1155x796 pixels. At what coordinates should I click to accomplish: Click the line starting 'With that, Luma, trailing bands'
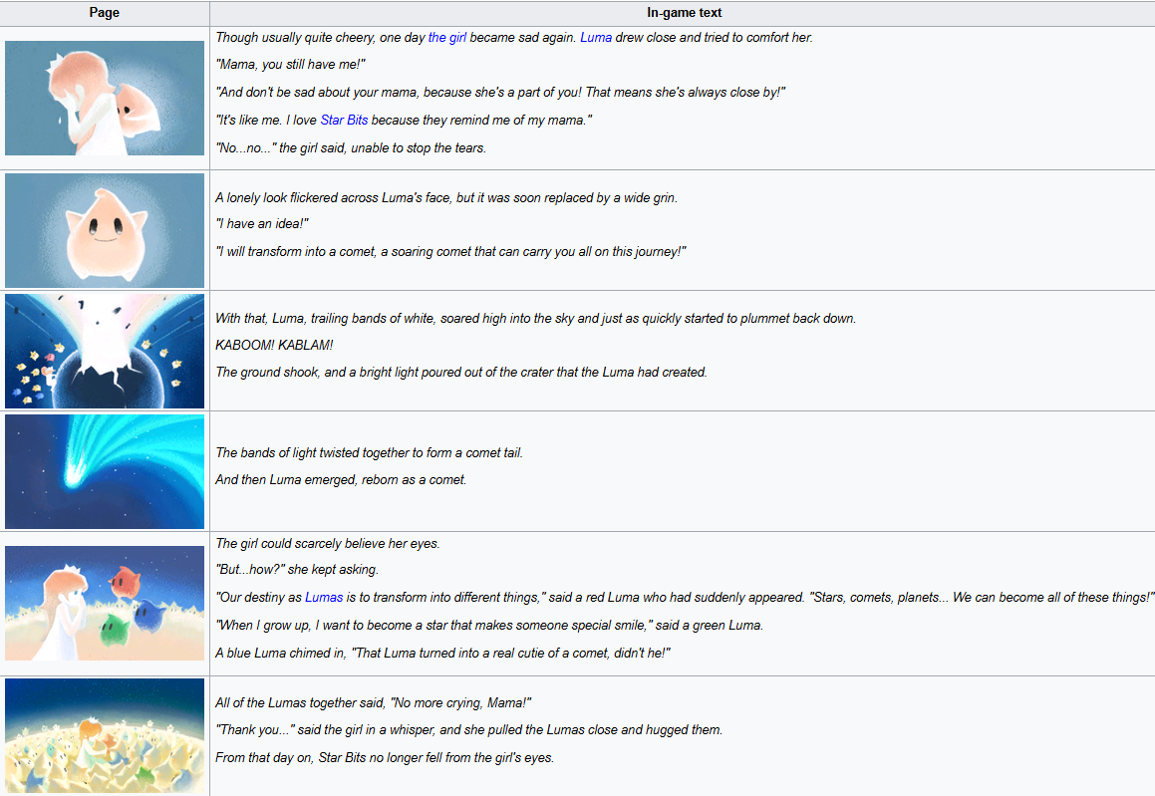535,319
